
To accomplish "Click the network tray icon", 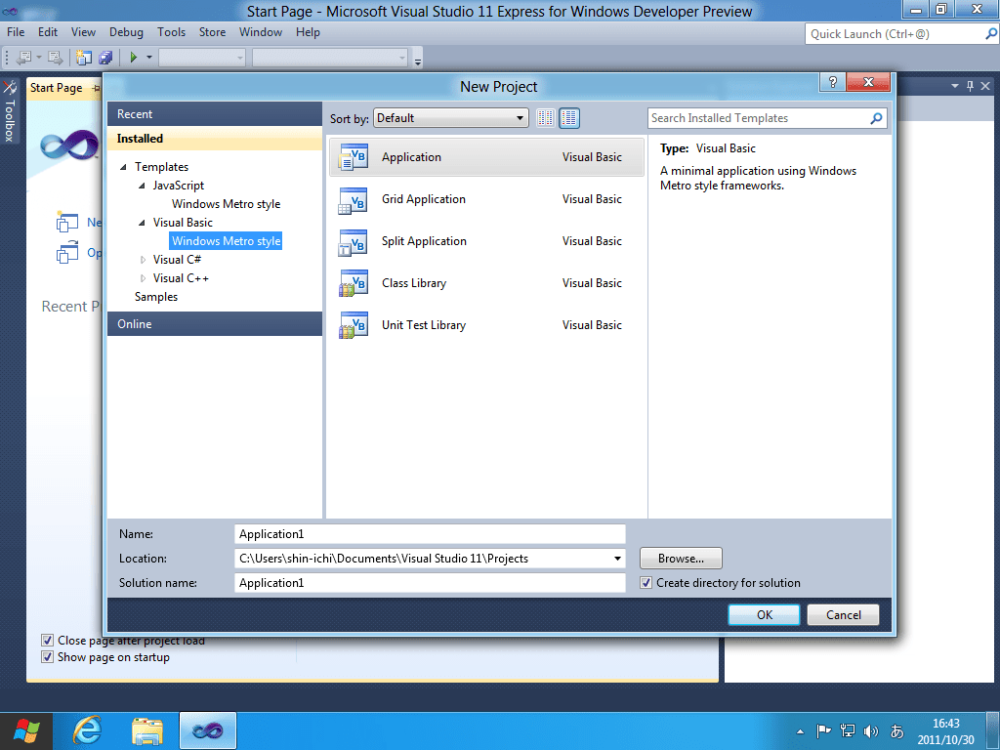I will click(x=848, y=730).
